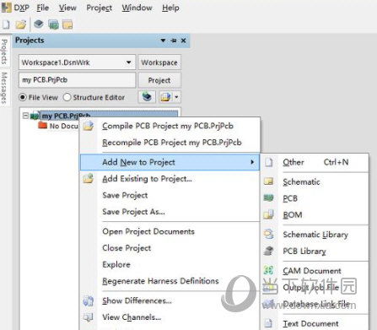
Task: Click the Schematic document icon
Action: coord(269,181)
